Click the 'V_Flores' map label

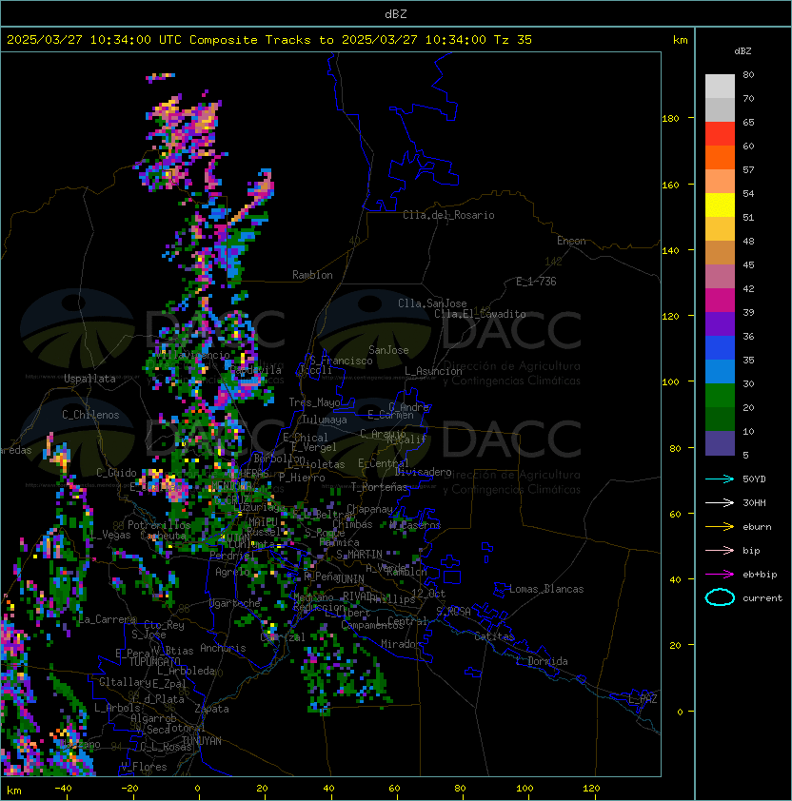[144, 767]
